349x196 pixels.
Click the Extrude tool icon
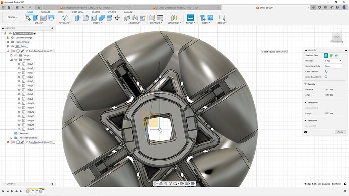tap(35, 18)
